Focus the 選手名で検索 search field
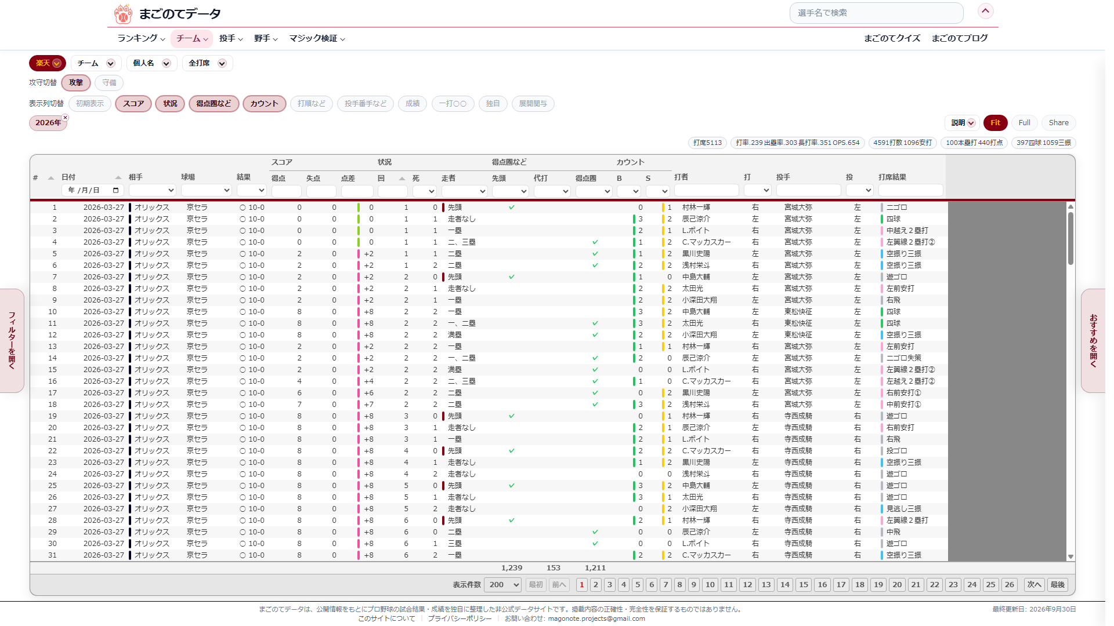 [x=876, y=13]
